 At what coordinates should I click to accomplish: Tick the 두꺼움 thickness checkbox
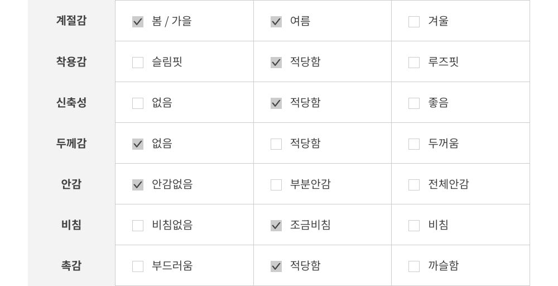pos(414,144)
